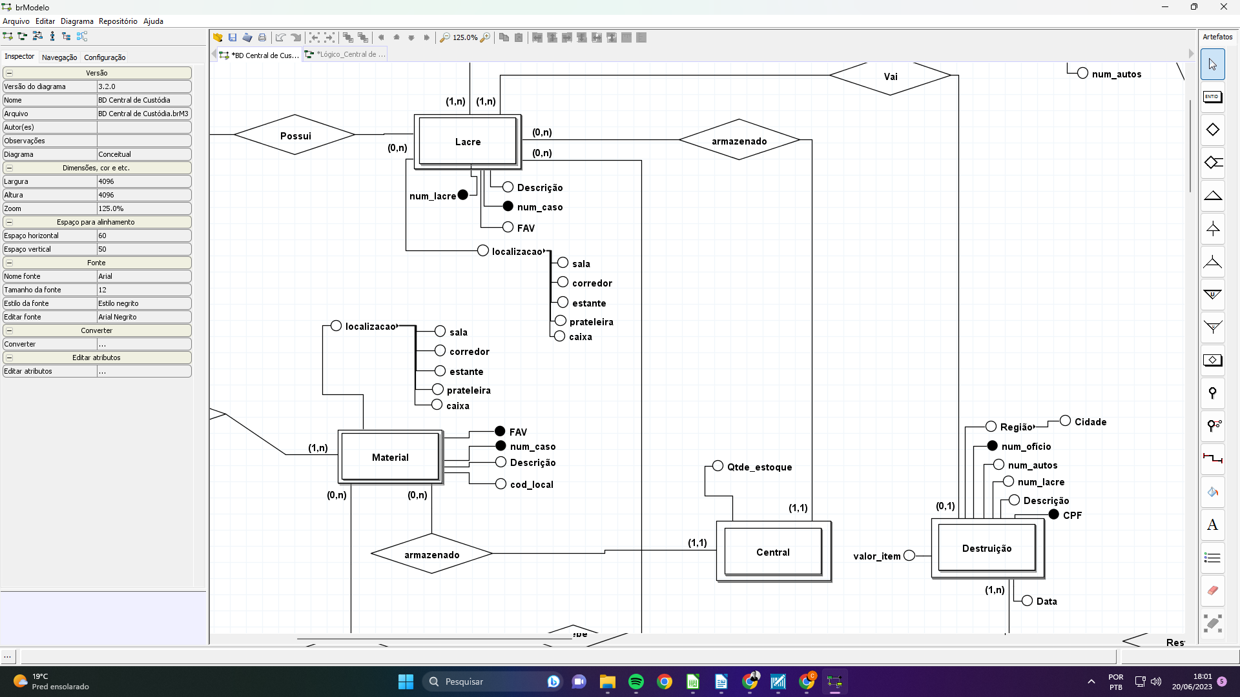Select the pointer cursor tool in Artefatos
The width and height of the screenshot is (1240, 697).
click(x=1212, y=65)
